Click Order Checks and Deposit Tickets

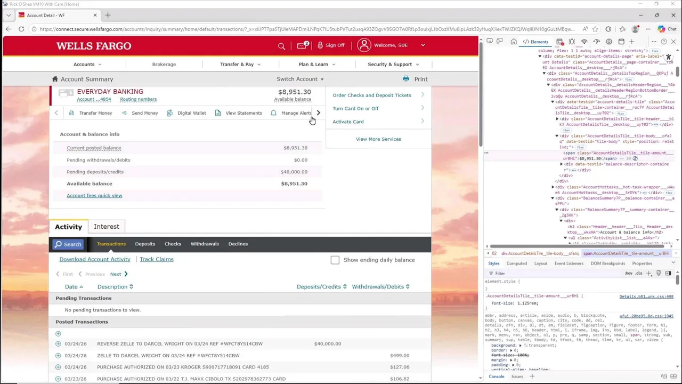(372, 95)
